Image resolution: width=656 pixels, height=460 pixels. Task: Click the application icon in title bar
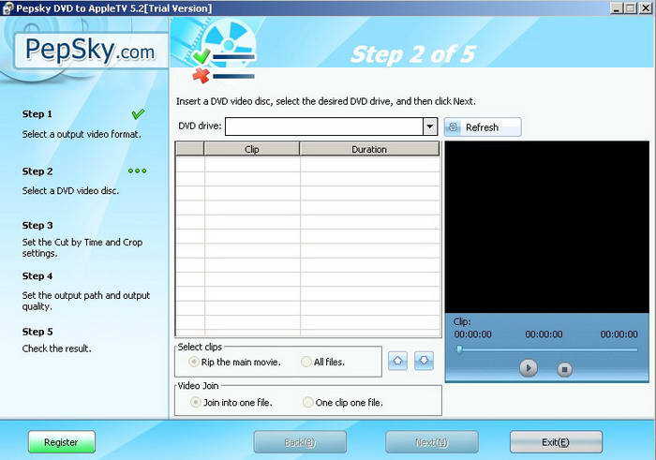coord(7,7)
